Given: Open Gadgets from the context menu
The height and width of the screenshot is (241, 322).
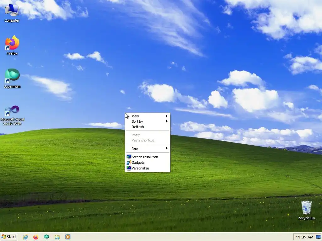Looking at the screenshot, I should pyautogui.click(x=148, y=163).
